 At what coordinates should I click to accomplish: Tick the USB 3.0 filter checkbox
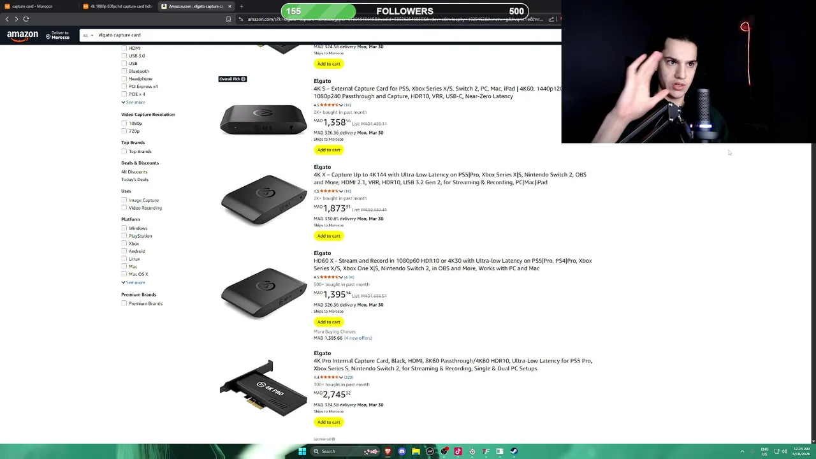tap(124, 56)
